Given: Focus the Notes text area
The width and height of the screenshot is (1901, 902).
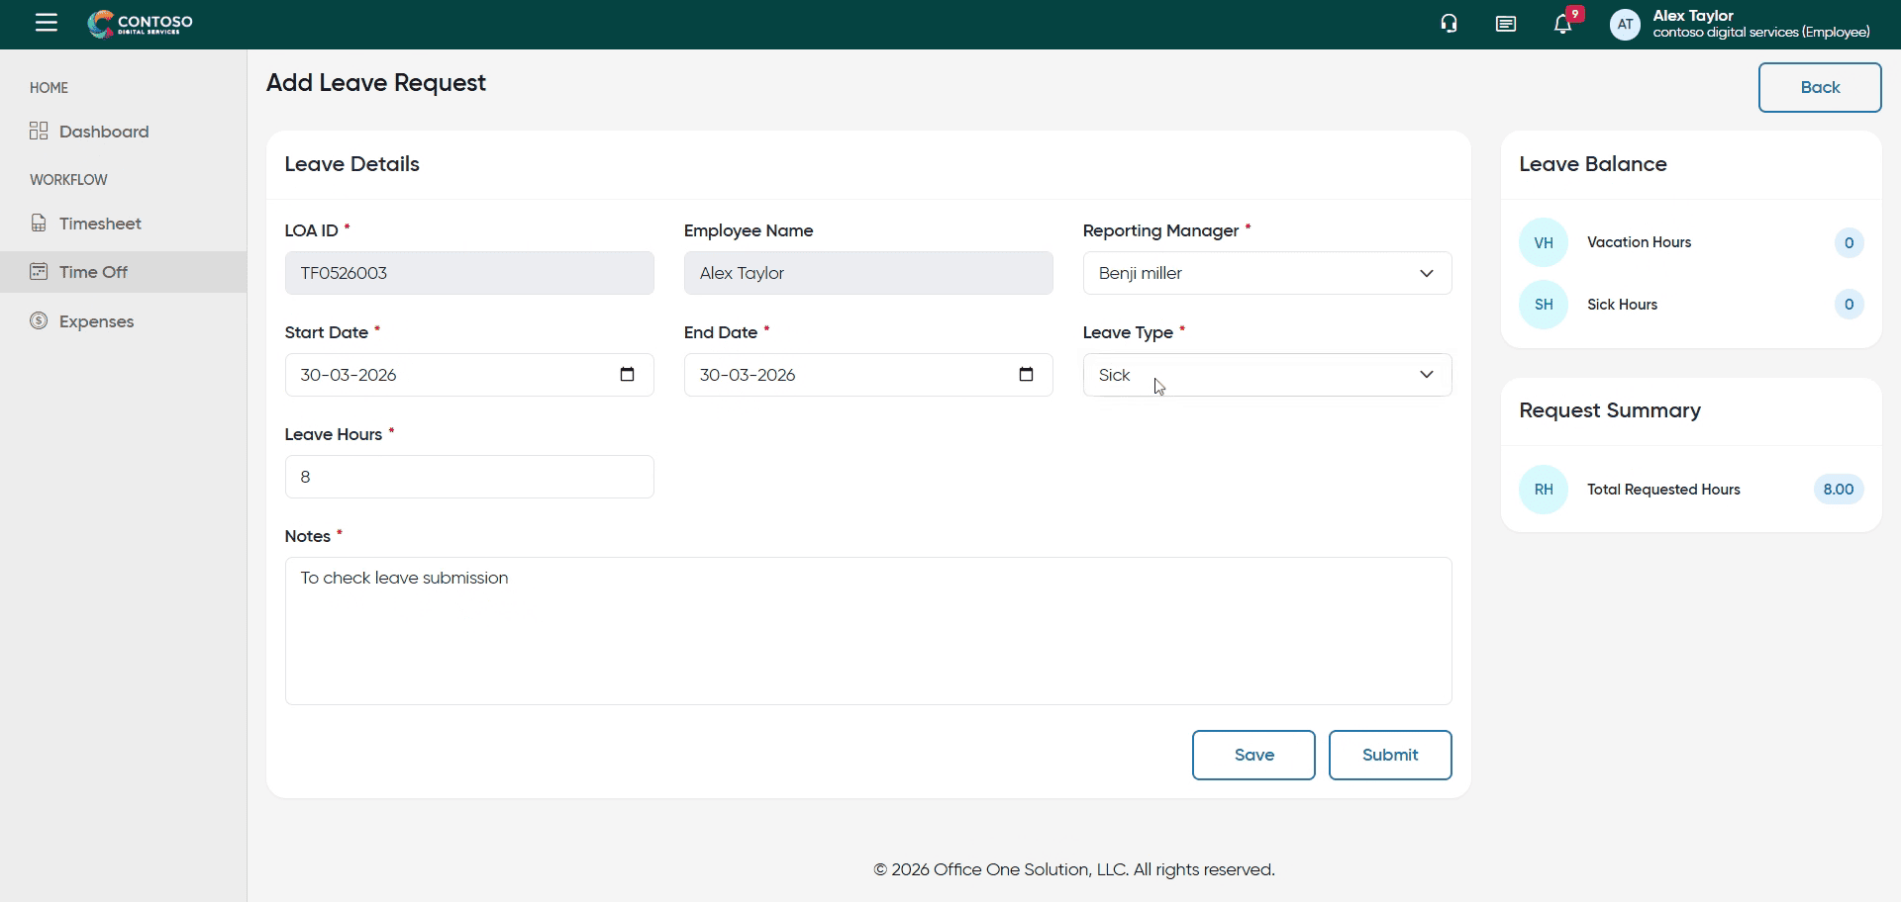Looking at the screenshot, I should [867, 631].
